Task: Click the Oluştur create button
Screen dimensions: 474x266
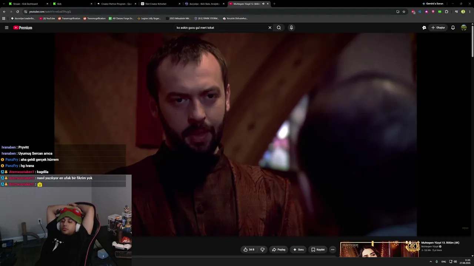Action: coord(438,28)
